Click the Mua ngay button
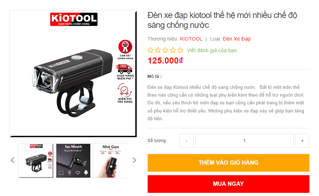This screenshot has width=319, height=196. tap(228, 184)
